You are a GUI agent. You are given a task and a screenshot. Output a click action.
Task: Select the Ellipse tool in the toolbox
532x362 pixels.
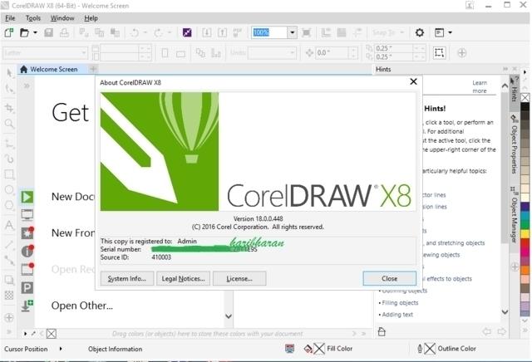point(9,190)
